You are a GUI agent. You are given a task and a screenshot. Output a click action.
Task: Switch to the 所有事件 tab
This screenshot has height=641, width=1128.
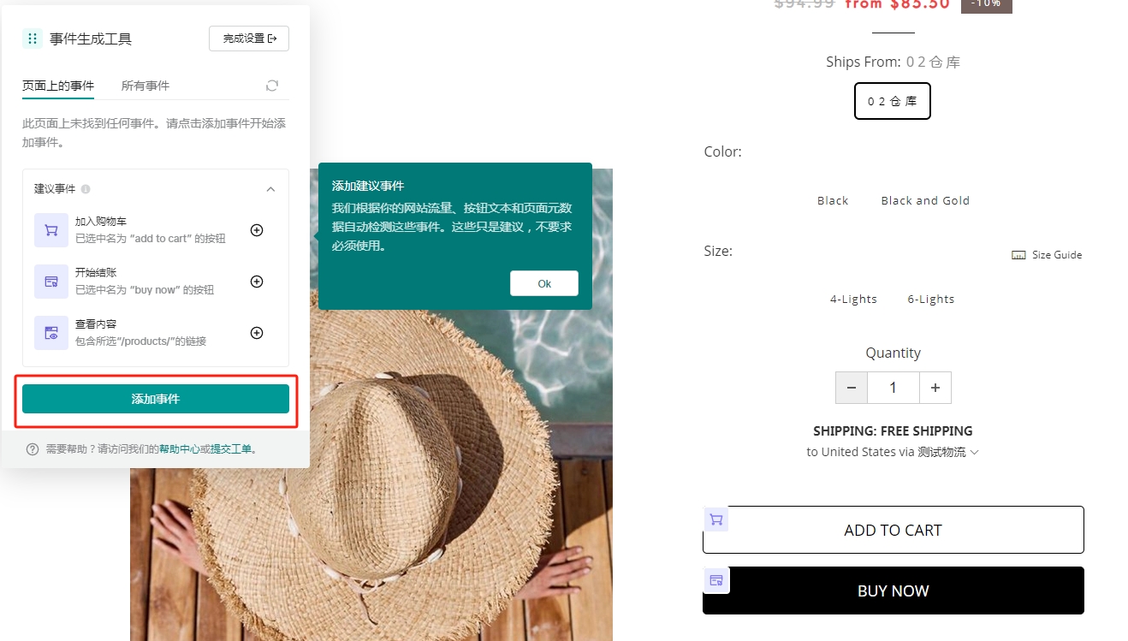pyautogui.click(x=145, y=86)
